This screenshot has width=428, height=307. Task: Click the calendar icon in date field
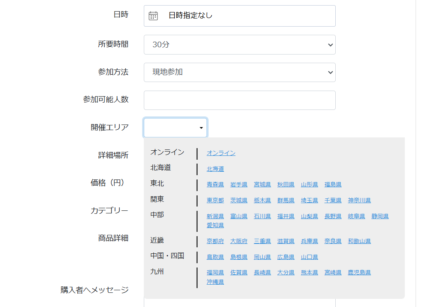tap(153, 16)
